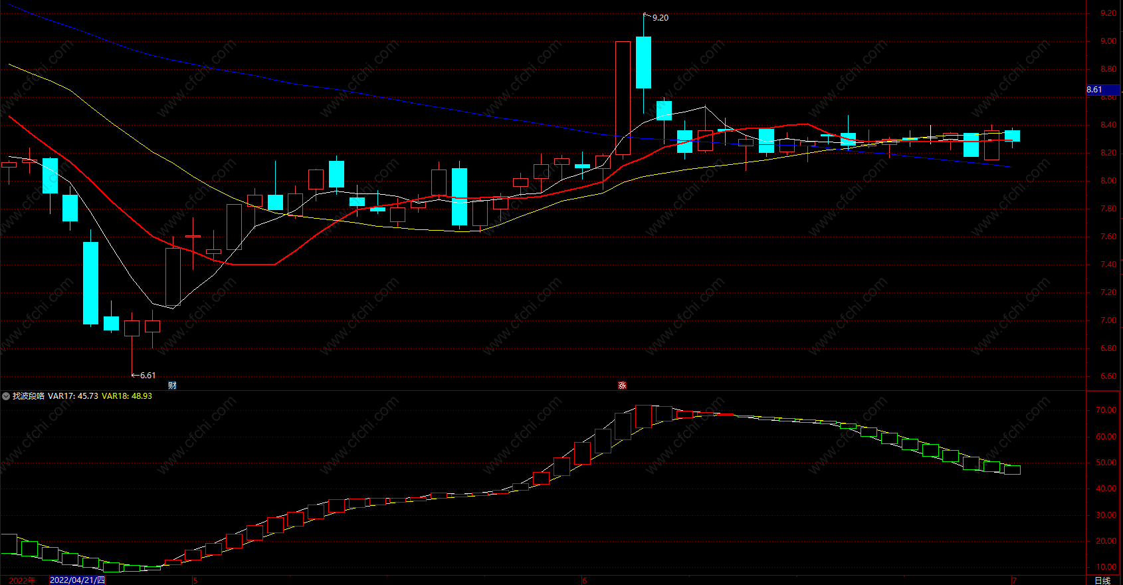Select the last green box in indicator panel
Image resolution: width=1123 pixels, height=585 pixels.
point(1012,470)
